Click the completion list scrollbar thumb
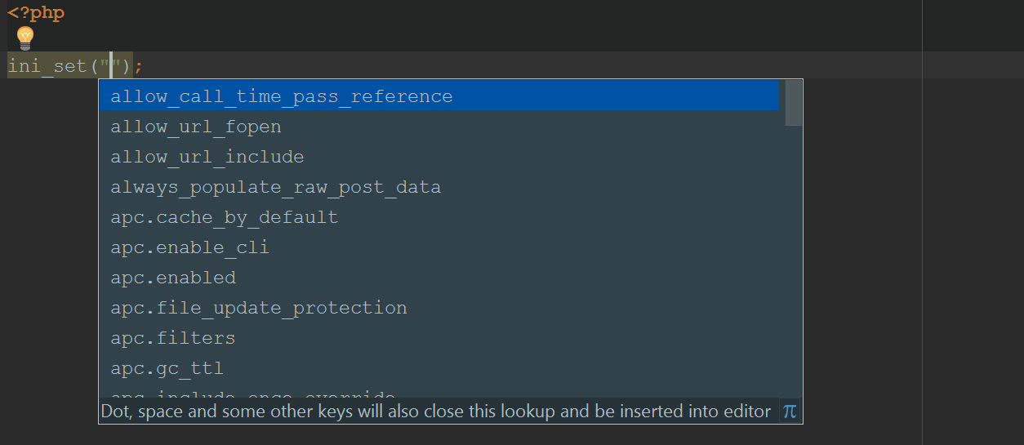 click(793, 103)
